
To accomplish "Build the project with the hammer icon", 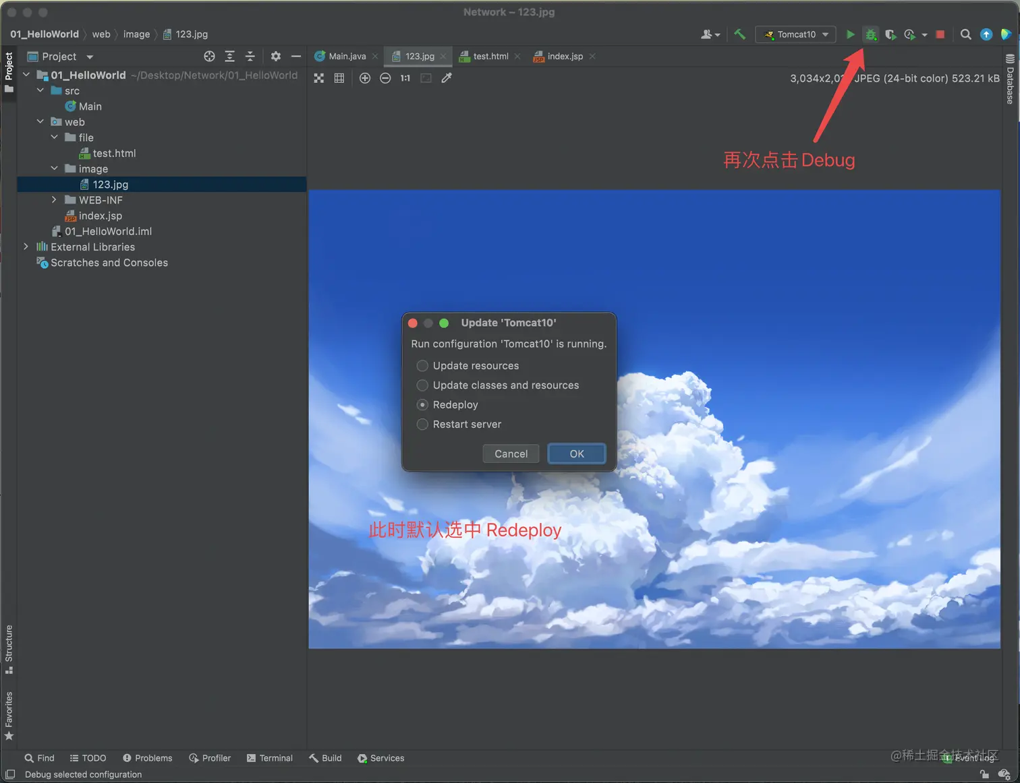I will click(x=740, y=34).
